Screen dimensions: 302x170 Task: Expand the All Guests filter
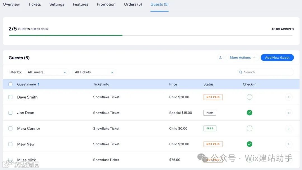tap(47, 72)
